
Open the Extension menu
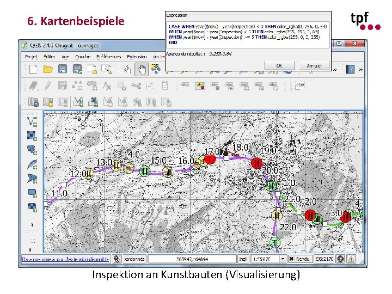coord(137,57)
